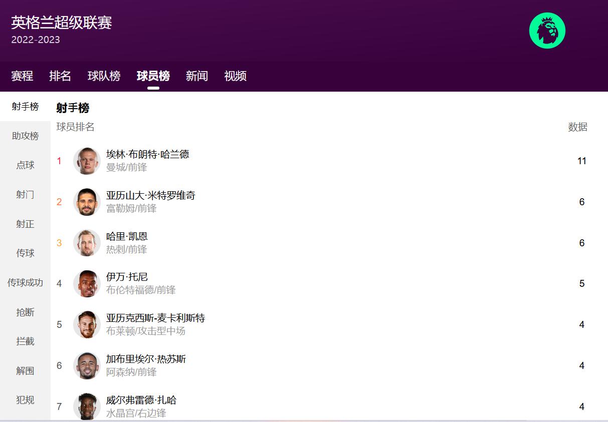Select the 犯规 fouls category
Viewport: 608px width, 422px height.
(25, 400)
